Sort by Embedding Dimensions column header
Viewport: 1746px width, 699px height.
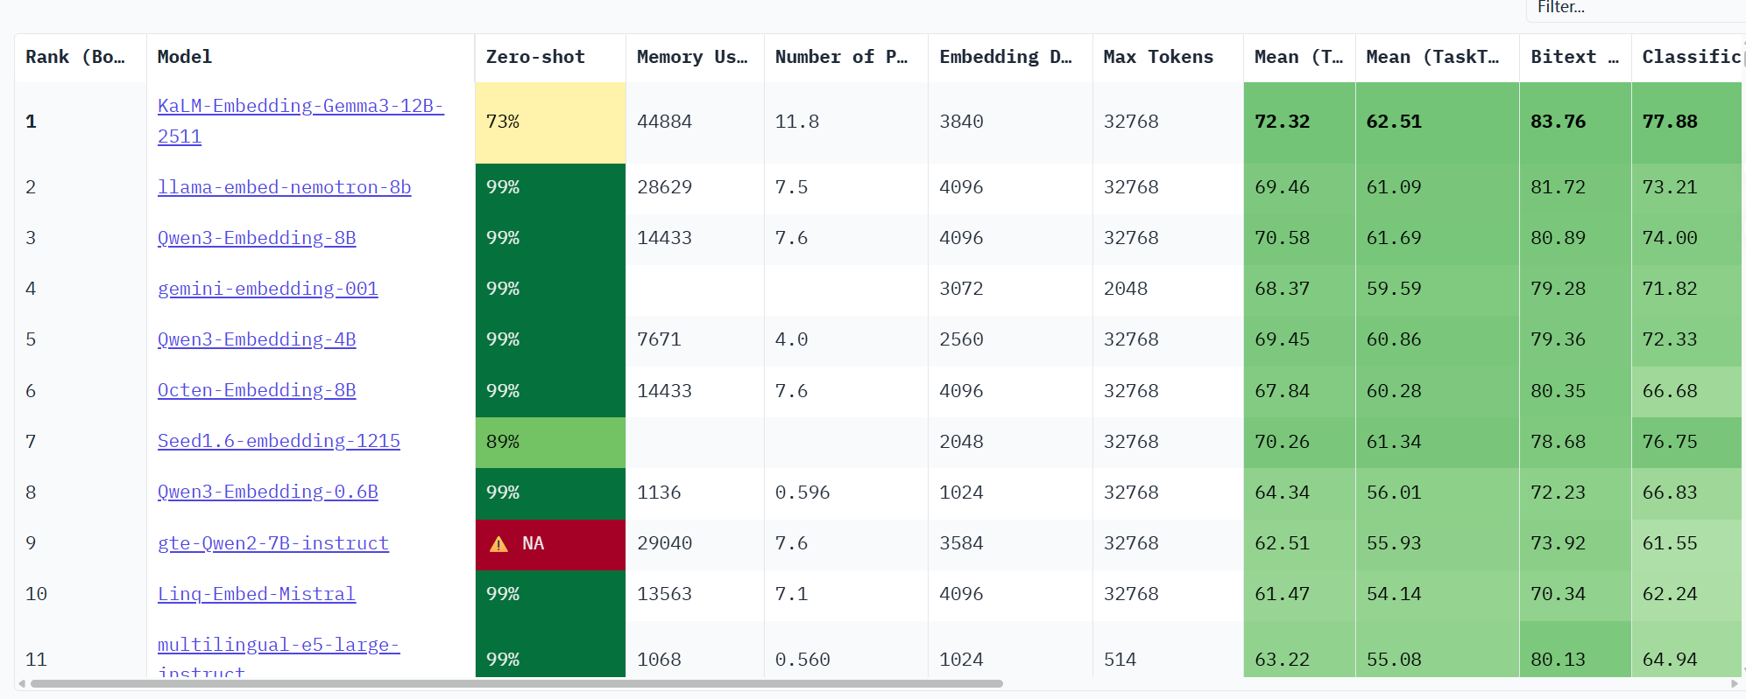(x=1005, y=57)
